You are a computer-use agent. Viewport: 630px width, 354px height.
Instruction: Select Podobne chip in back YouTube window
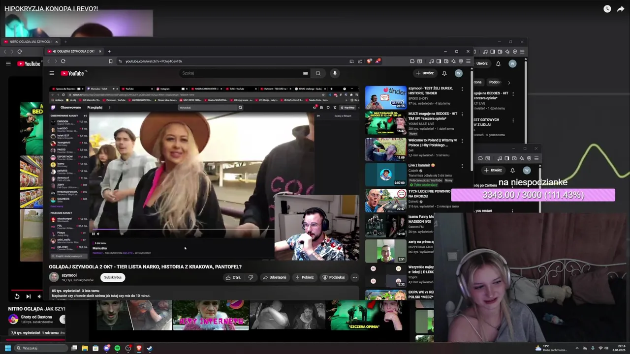pos(495,82)
